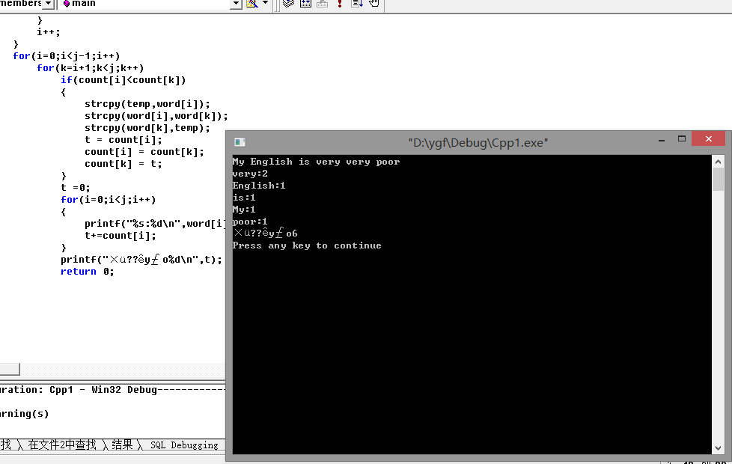This screenshot has height=464, width=732.
Task: Expand the main function combo box
Action: point(236,4)
